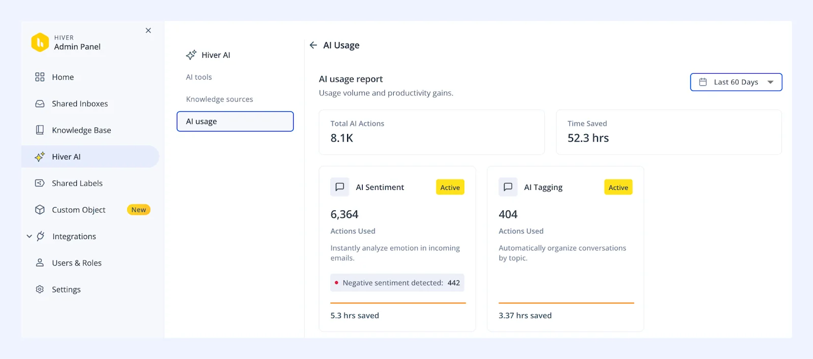The image size is (813, 359).
Task: Click the Knowledge Base book icon
Action: [40, 130]
